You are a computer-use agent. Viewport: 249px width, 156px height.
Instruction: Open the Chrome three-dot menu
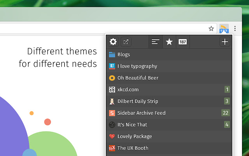(235, 28)
